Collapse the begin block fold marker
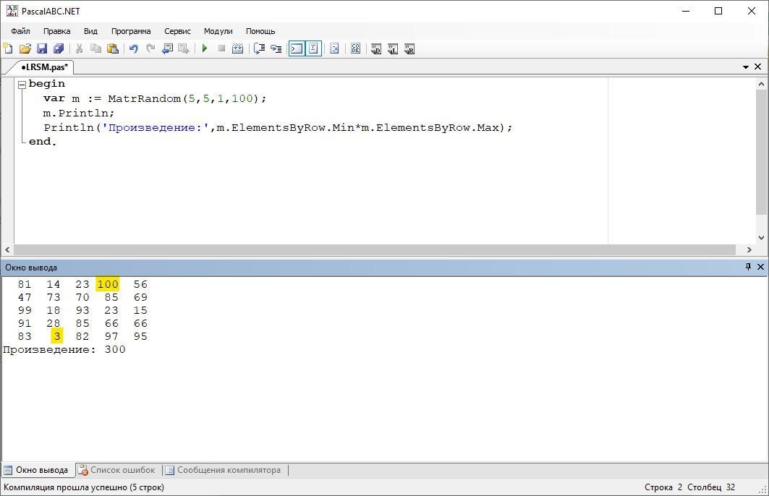 pos(22,85)
